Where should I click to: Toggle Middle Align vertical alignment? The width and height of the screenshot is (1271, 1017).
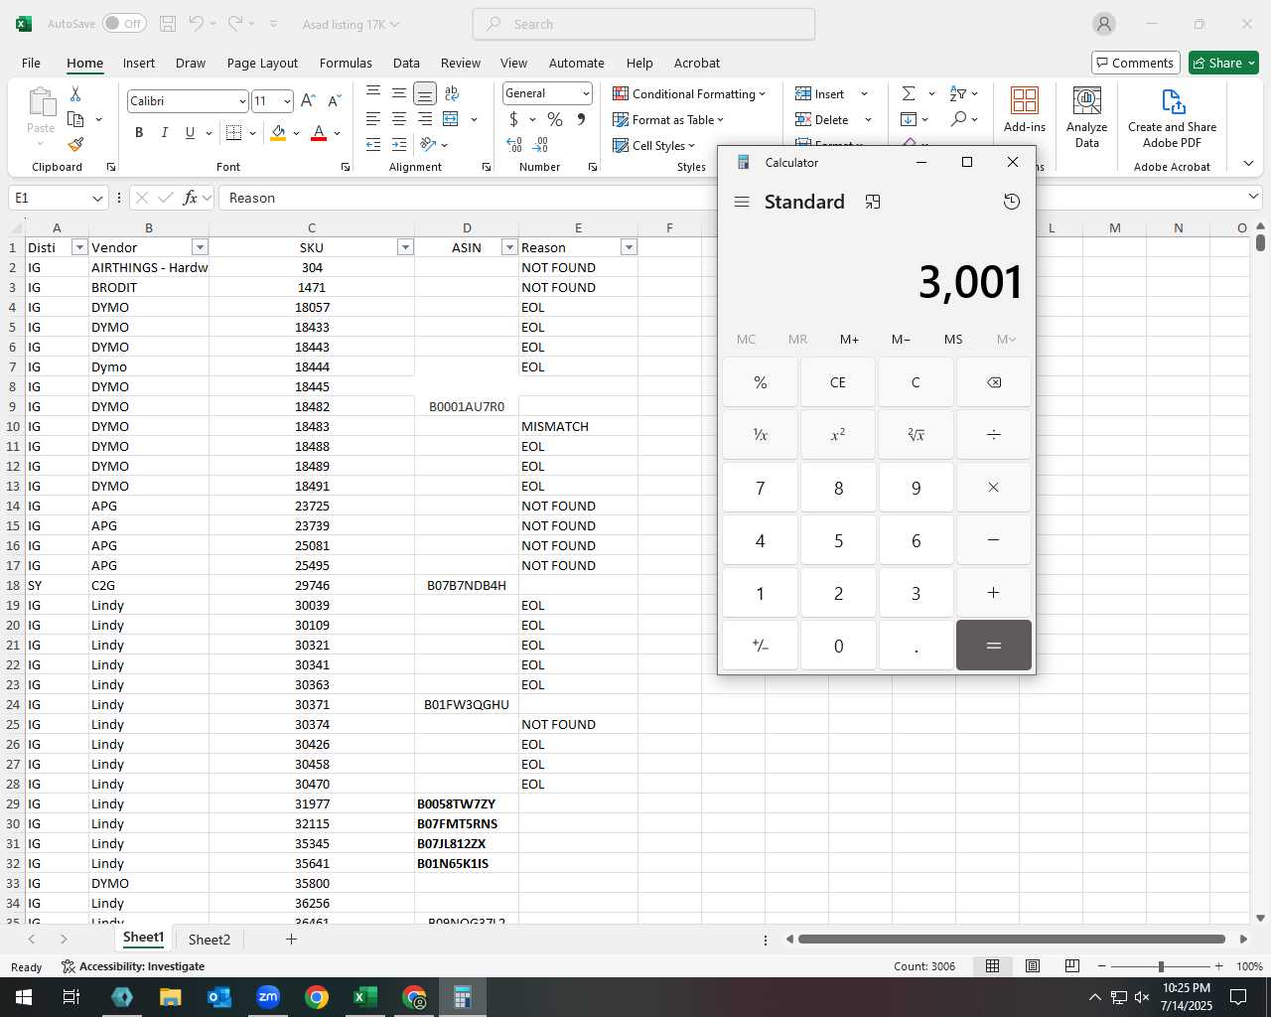point(399,93)
